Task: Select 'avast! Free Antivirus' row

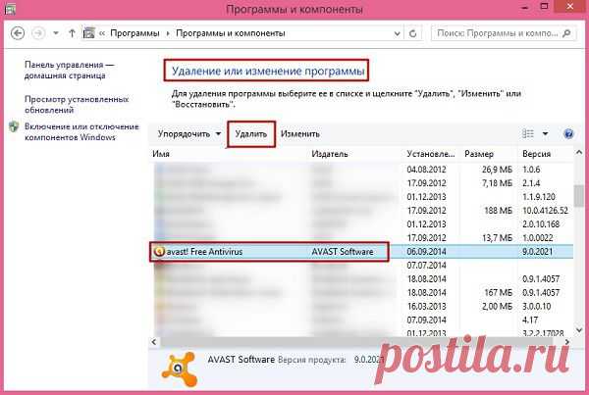Action: tap(361, 251)
